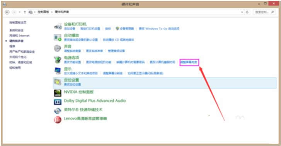The image size is (281, 146).
Task: Open the 自动播放 heading
Action: [x=72, y=35]
